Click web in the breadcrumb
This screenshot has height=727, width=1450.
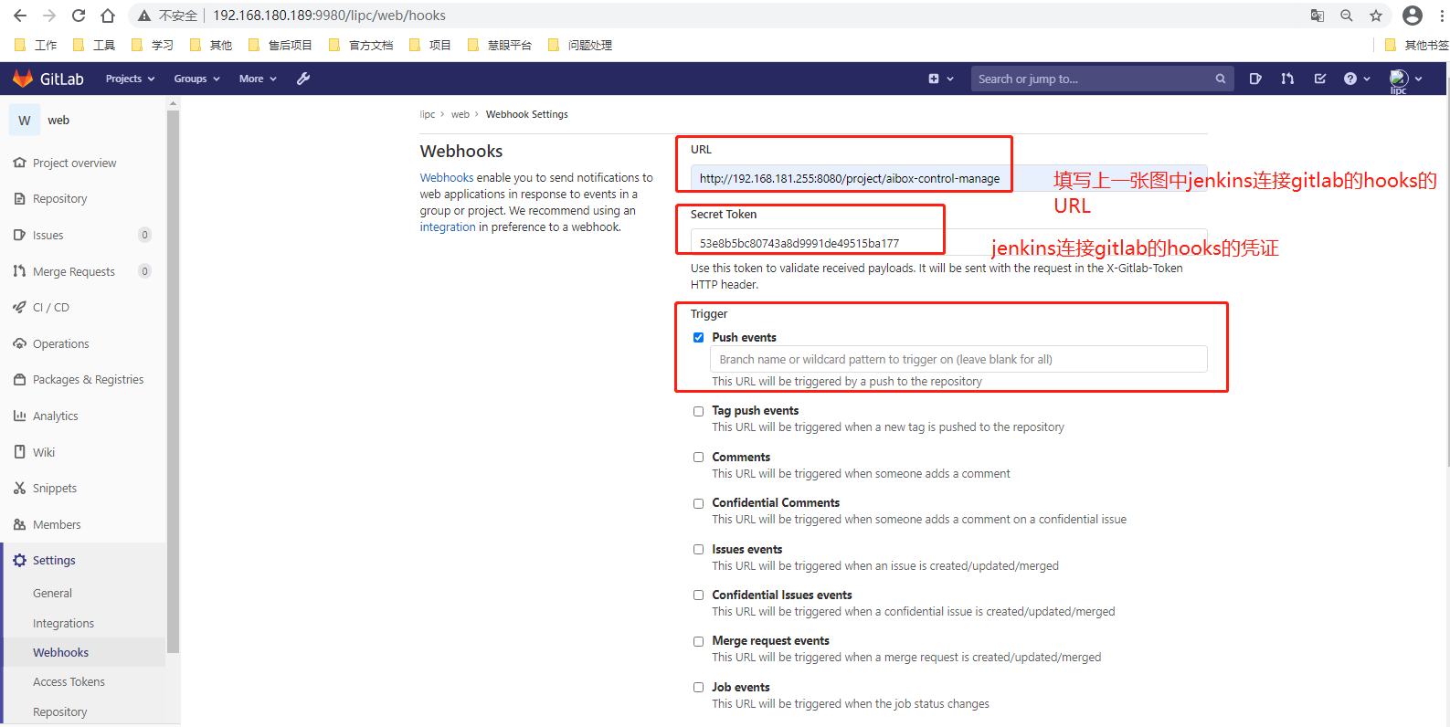coord(460,114)
